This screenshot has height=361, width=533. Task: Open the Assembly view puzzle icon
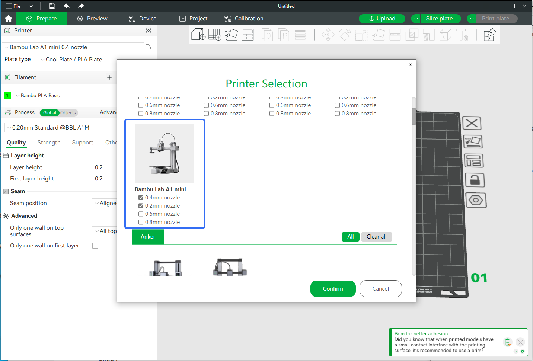[x=489, y=35]
